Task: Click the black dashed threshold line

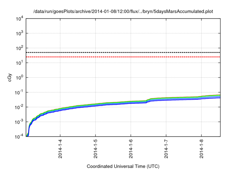Action: 123,52
